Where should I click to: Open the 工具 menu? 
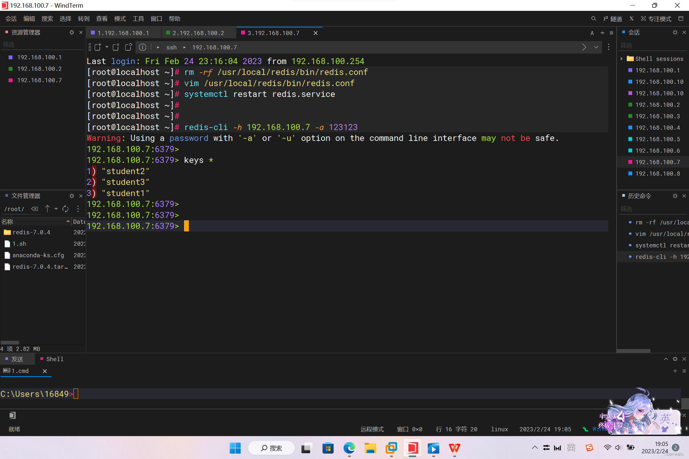[138, 19]
